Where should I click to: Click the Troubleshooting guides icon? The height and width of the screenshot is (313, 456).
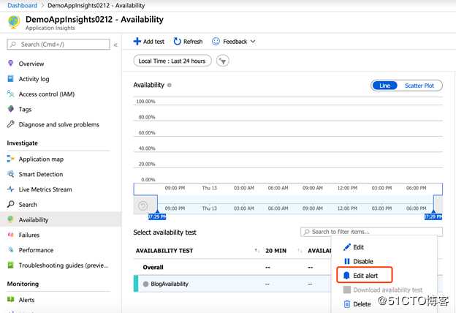[x=10, y=265]
